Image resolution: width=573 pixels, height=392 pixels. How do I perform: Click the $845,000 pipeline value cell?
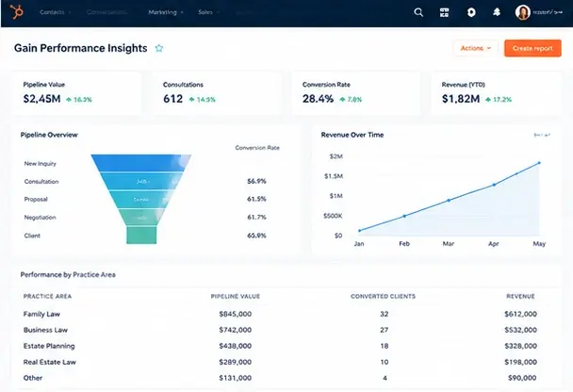236,314
